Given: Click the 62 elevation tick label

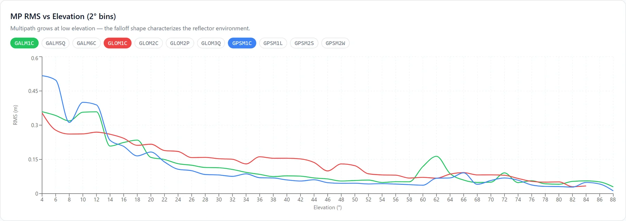Looking at the screenshot, I should point(436,199).
